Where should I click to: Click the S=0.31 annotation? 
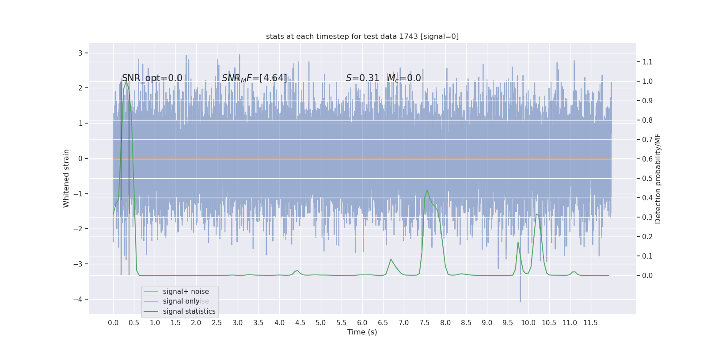point(362,78)
